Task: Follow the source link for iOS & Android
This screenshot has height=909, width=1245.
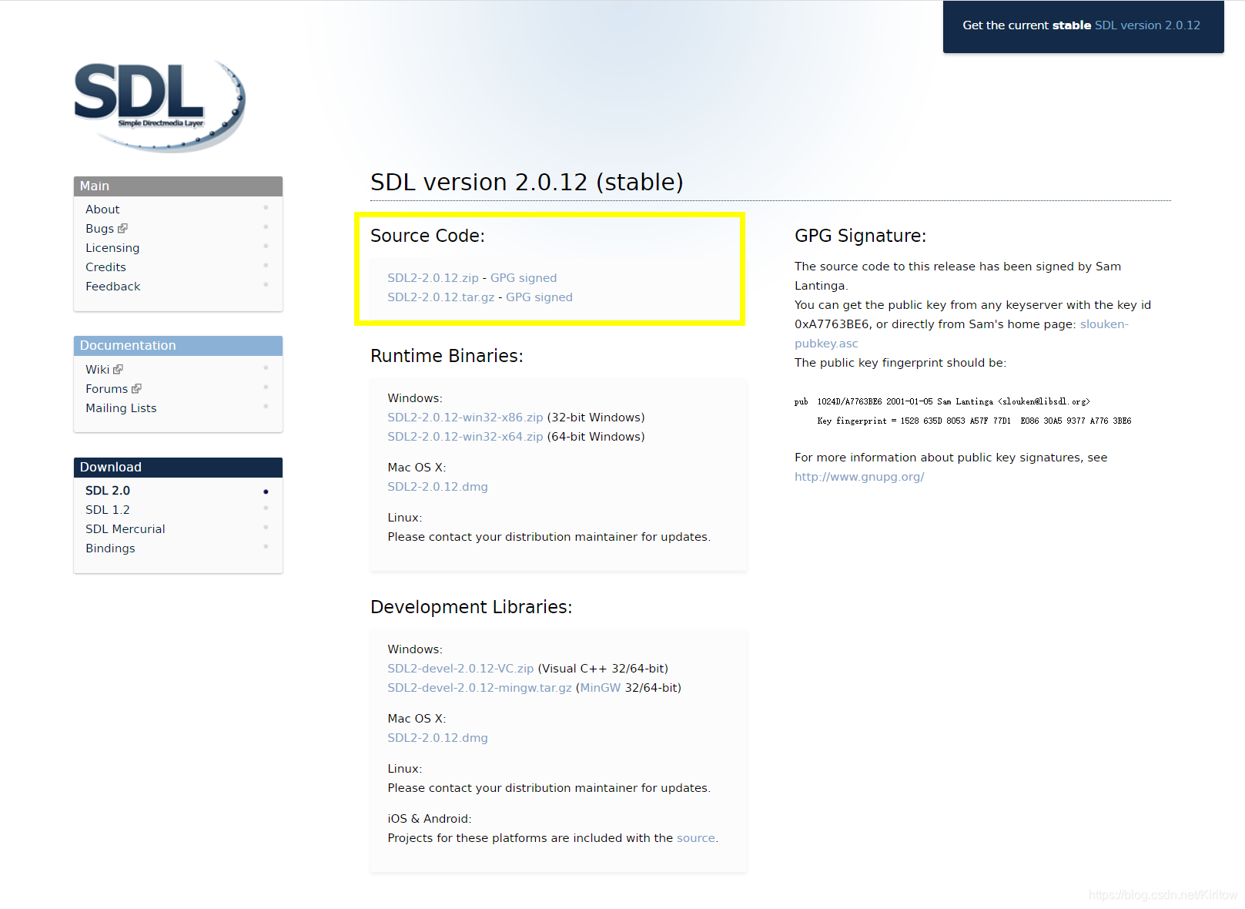Action: (696, 838)
